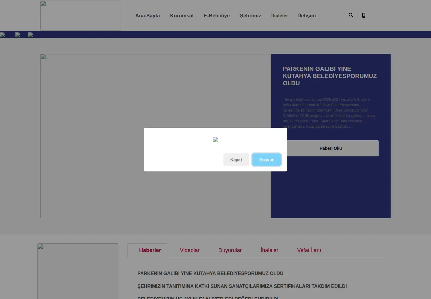Switch to the İhaleler tab below slider
Viewport: 431px width, 299px height.
coord(269,250)
